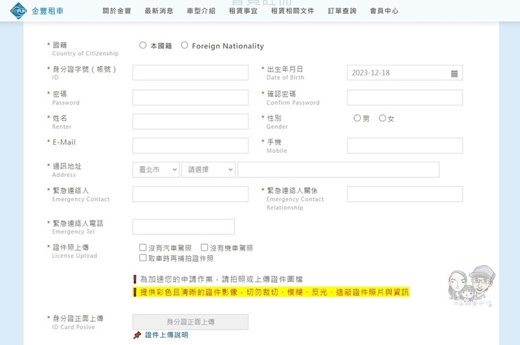
Task: Click the pushpin icon beside 證件上傳說明
Action: (x=137, y=335)
